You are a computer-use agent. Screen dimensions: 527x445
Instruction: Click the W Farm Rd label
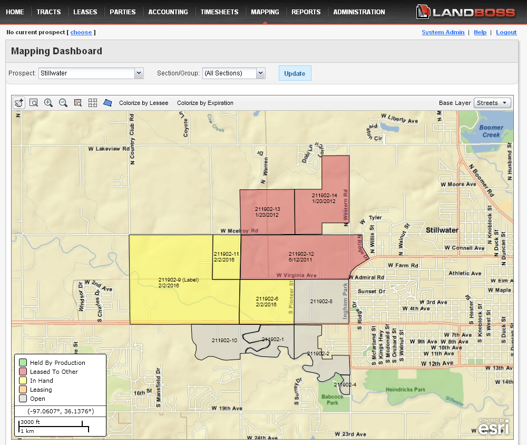pos(403,265)
